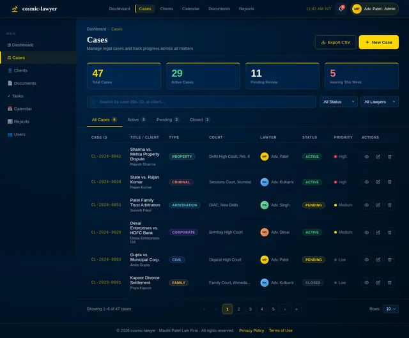This screenshot has height=338, width=409.
Task: Open the All Status filter dropdown
Action: pos(338,102)
